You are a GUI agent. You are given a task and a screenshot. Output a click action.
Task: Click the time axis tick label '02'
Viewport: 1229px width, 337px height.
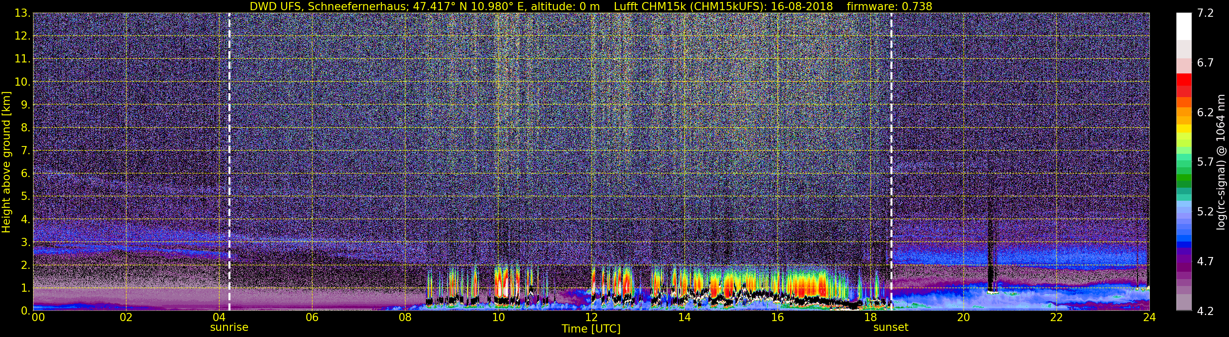126,317
